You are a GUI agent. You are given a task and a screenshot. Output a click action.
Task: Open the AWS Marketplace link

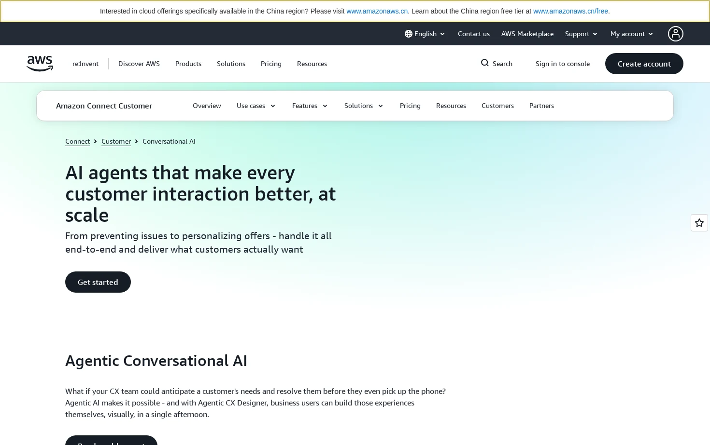pos(527,34)
